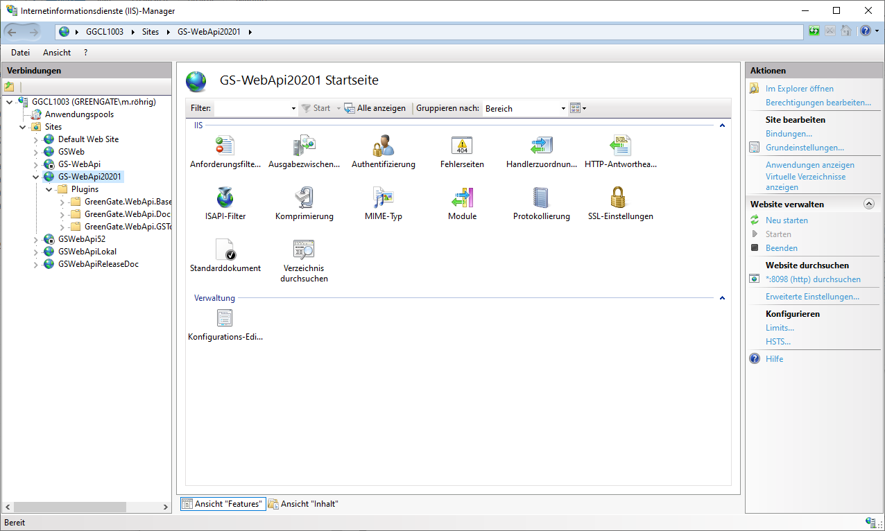Select GS-WebApi site in tree
The height and width of the screenshot is (531, 885).
pyautogui.click(x=79, y=164)
